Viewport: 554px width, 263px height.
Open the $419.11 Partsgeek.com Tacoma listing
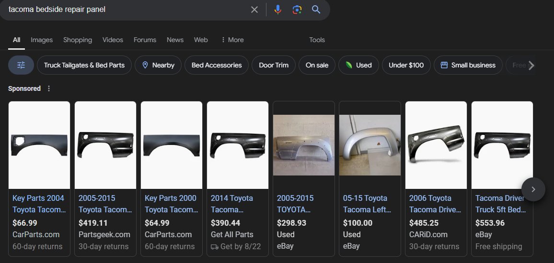pyautogui.click(x=105, y=204)
